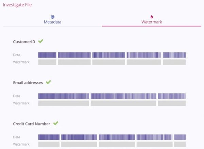
Task: Switch to the Metadata tab
Action: pos(52,22)
